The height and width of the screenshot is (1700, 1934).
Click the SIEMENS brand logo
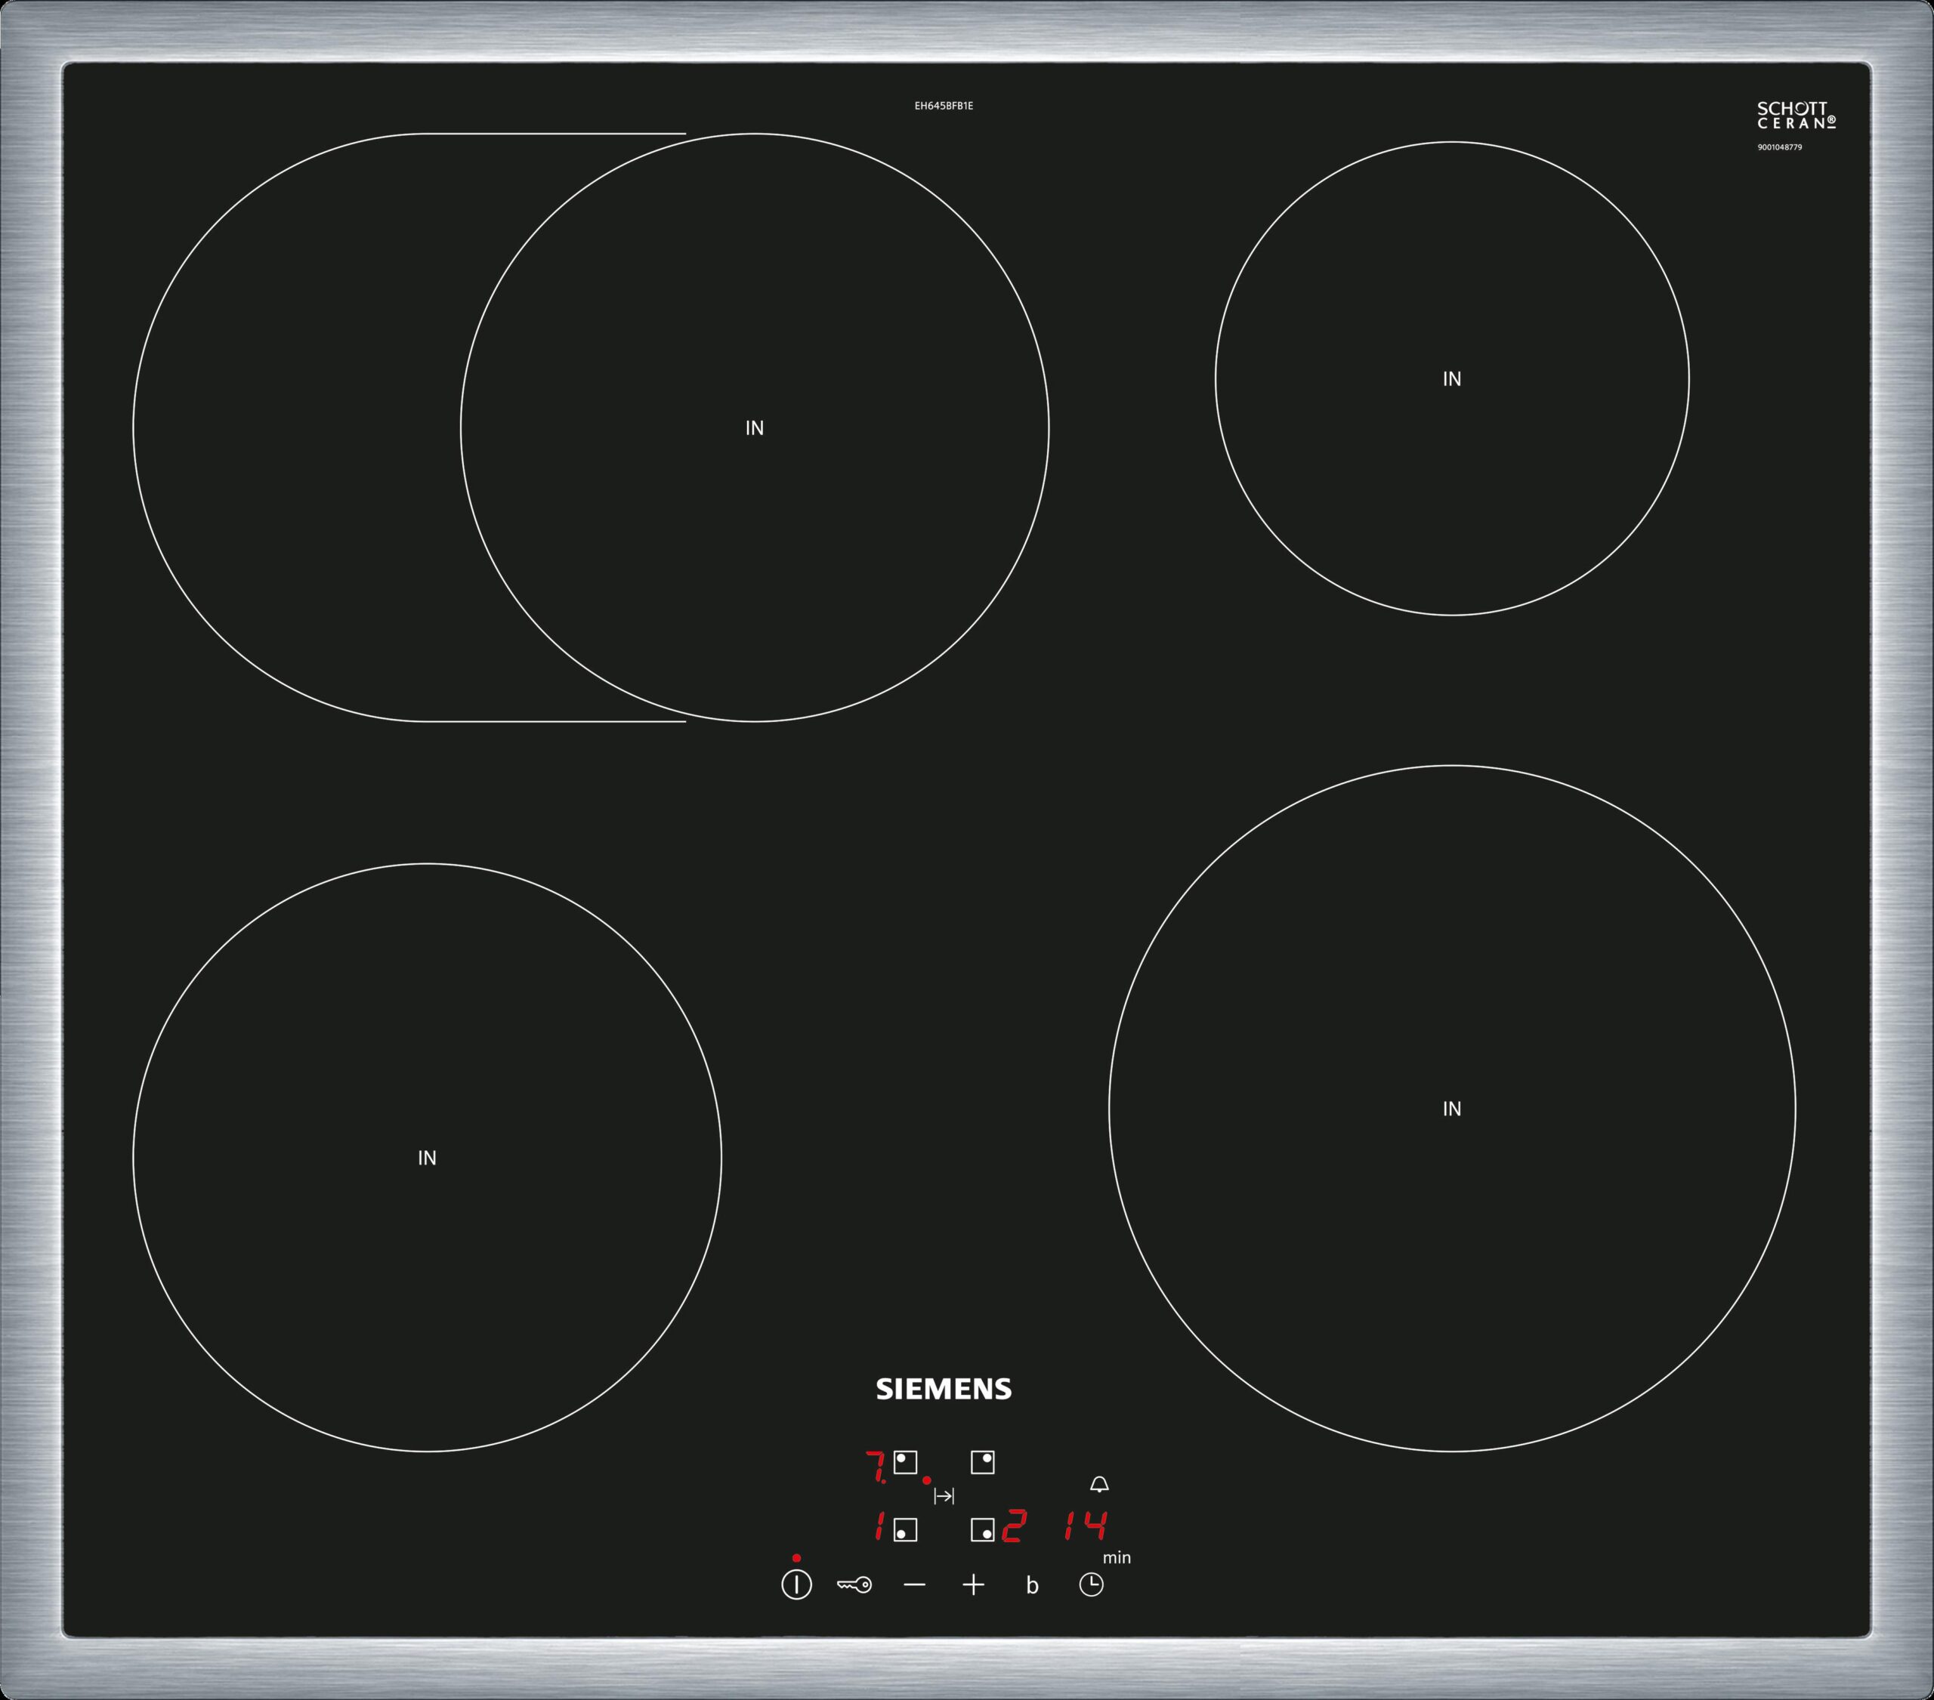click(x=944, y=1389)
